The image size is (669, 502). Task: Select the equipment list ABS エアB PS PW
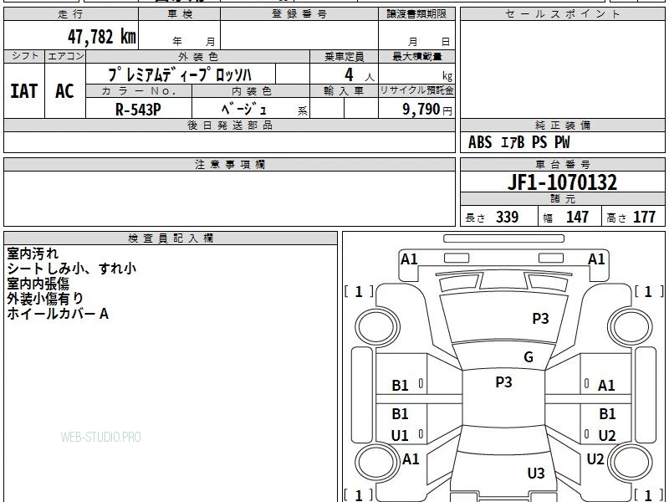[518, 142]
